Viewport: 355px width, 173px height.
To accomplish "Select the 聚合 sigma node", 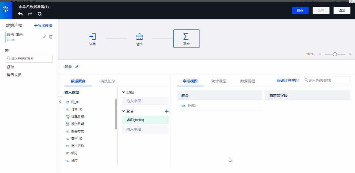I will click(186, 39).
